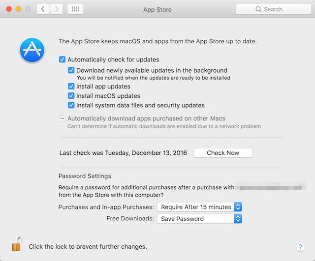Click the magnifying glass search icon

(258, 9)
